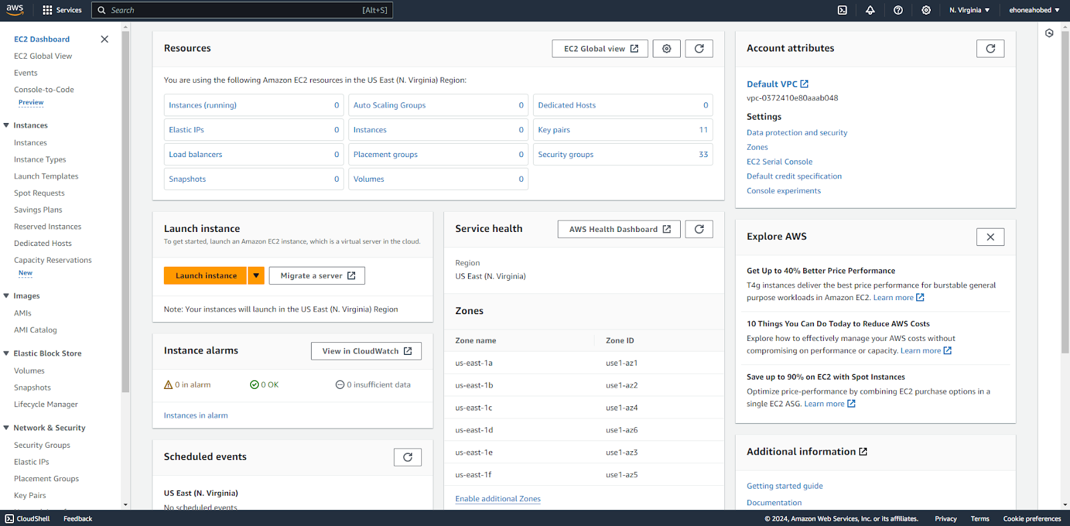Open Console-to-Code in sidebar

tap(44, 90)
